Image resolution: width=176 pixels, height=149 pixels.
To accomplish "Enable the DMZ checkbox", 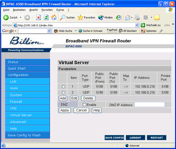I will click(x=84, y=105).
